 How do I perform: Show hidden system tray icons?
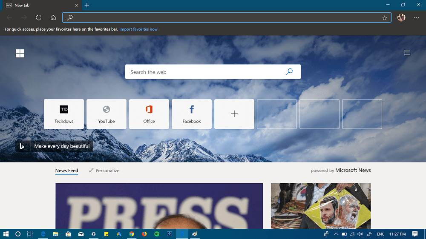point(336,234)
